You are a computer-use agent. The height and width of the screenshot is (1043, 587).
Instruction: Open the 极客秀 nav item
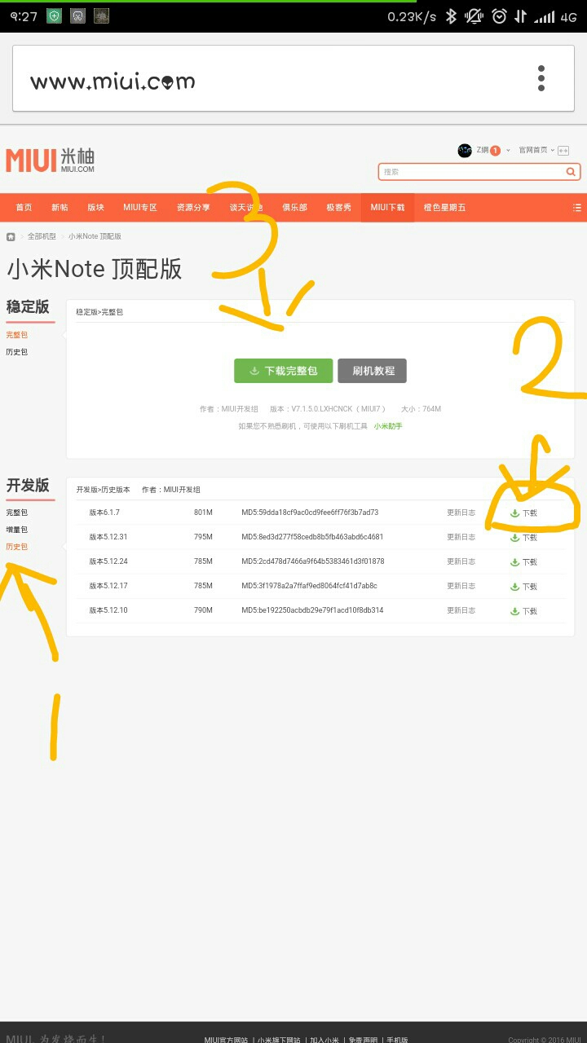pos(338,208)
